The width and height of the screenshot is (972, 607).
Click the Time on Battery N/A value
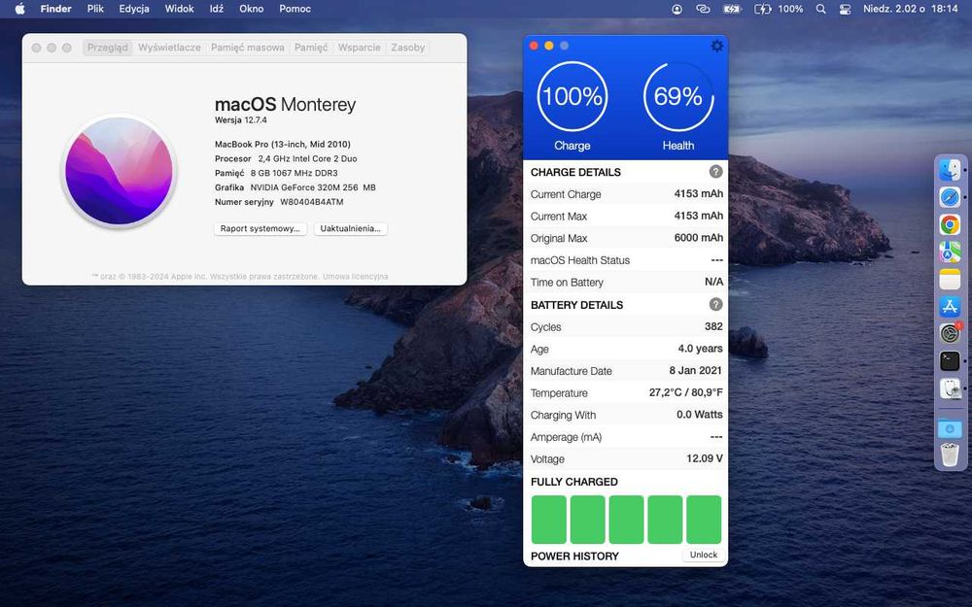click(x=714, y=282)
